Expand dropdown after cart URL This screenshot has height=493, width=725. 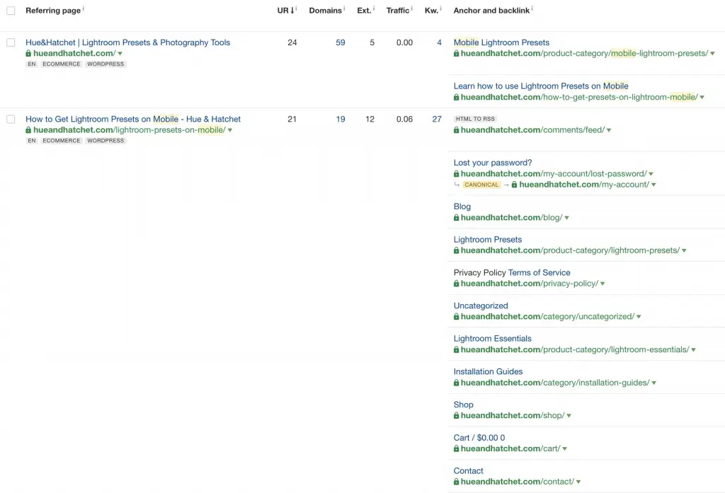pos(565,449)
